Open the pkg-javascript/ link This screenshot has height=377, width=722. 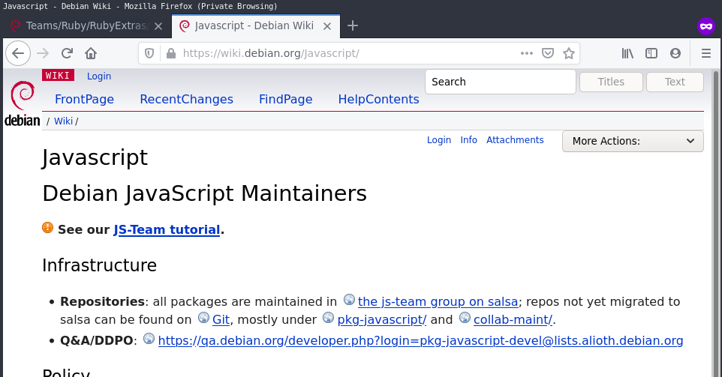pos(382,319)
